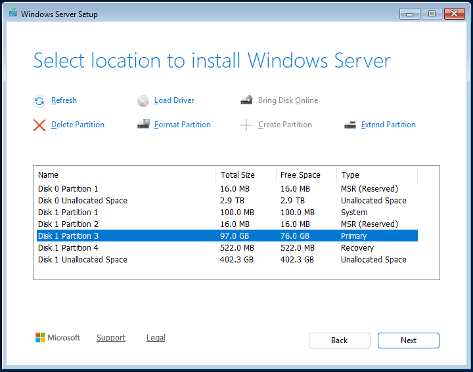Select the Disk 1 Partition 4 row

pyautogui.click(x=227, y=247)
